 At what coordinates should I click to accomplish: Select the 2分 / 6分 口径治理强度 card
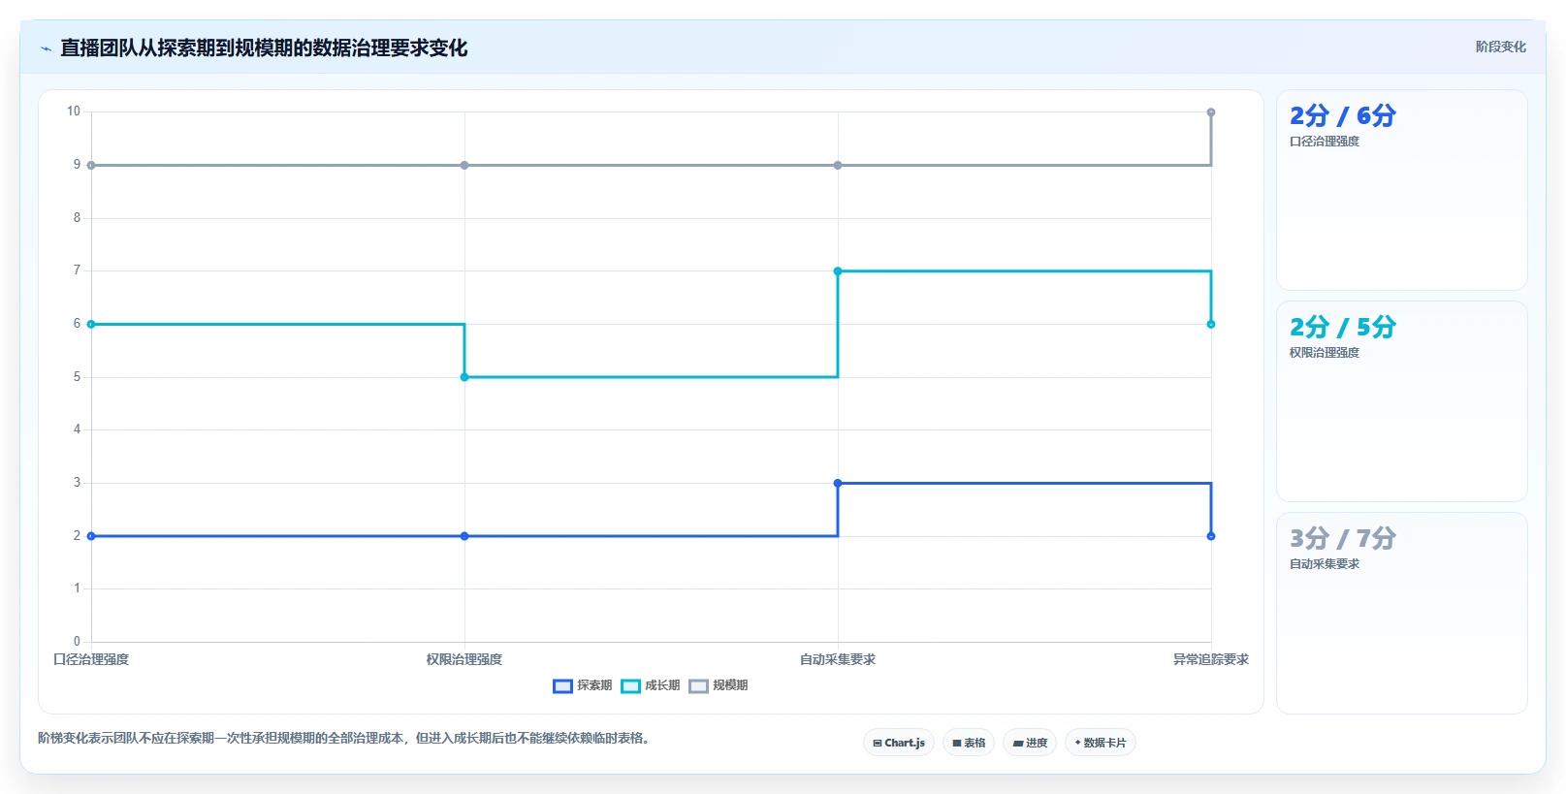(x=1402, y=190)
